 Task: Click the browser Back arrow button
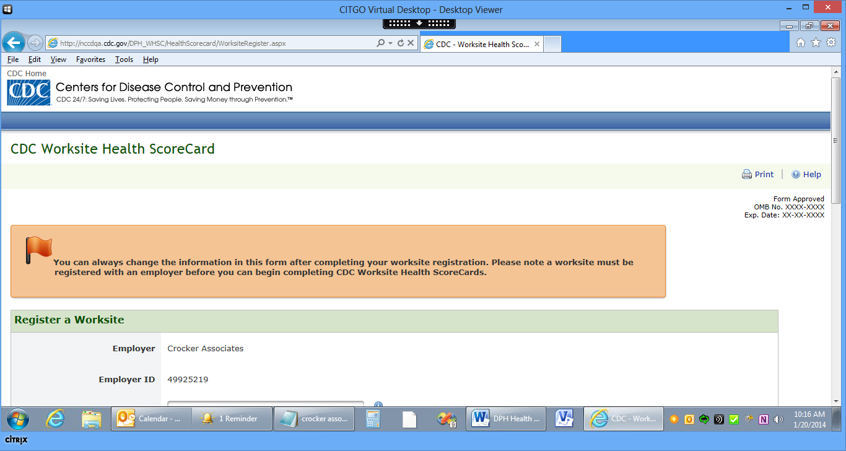coord(14,43)
